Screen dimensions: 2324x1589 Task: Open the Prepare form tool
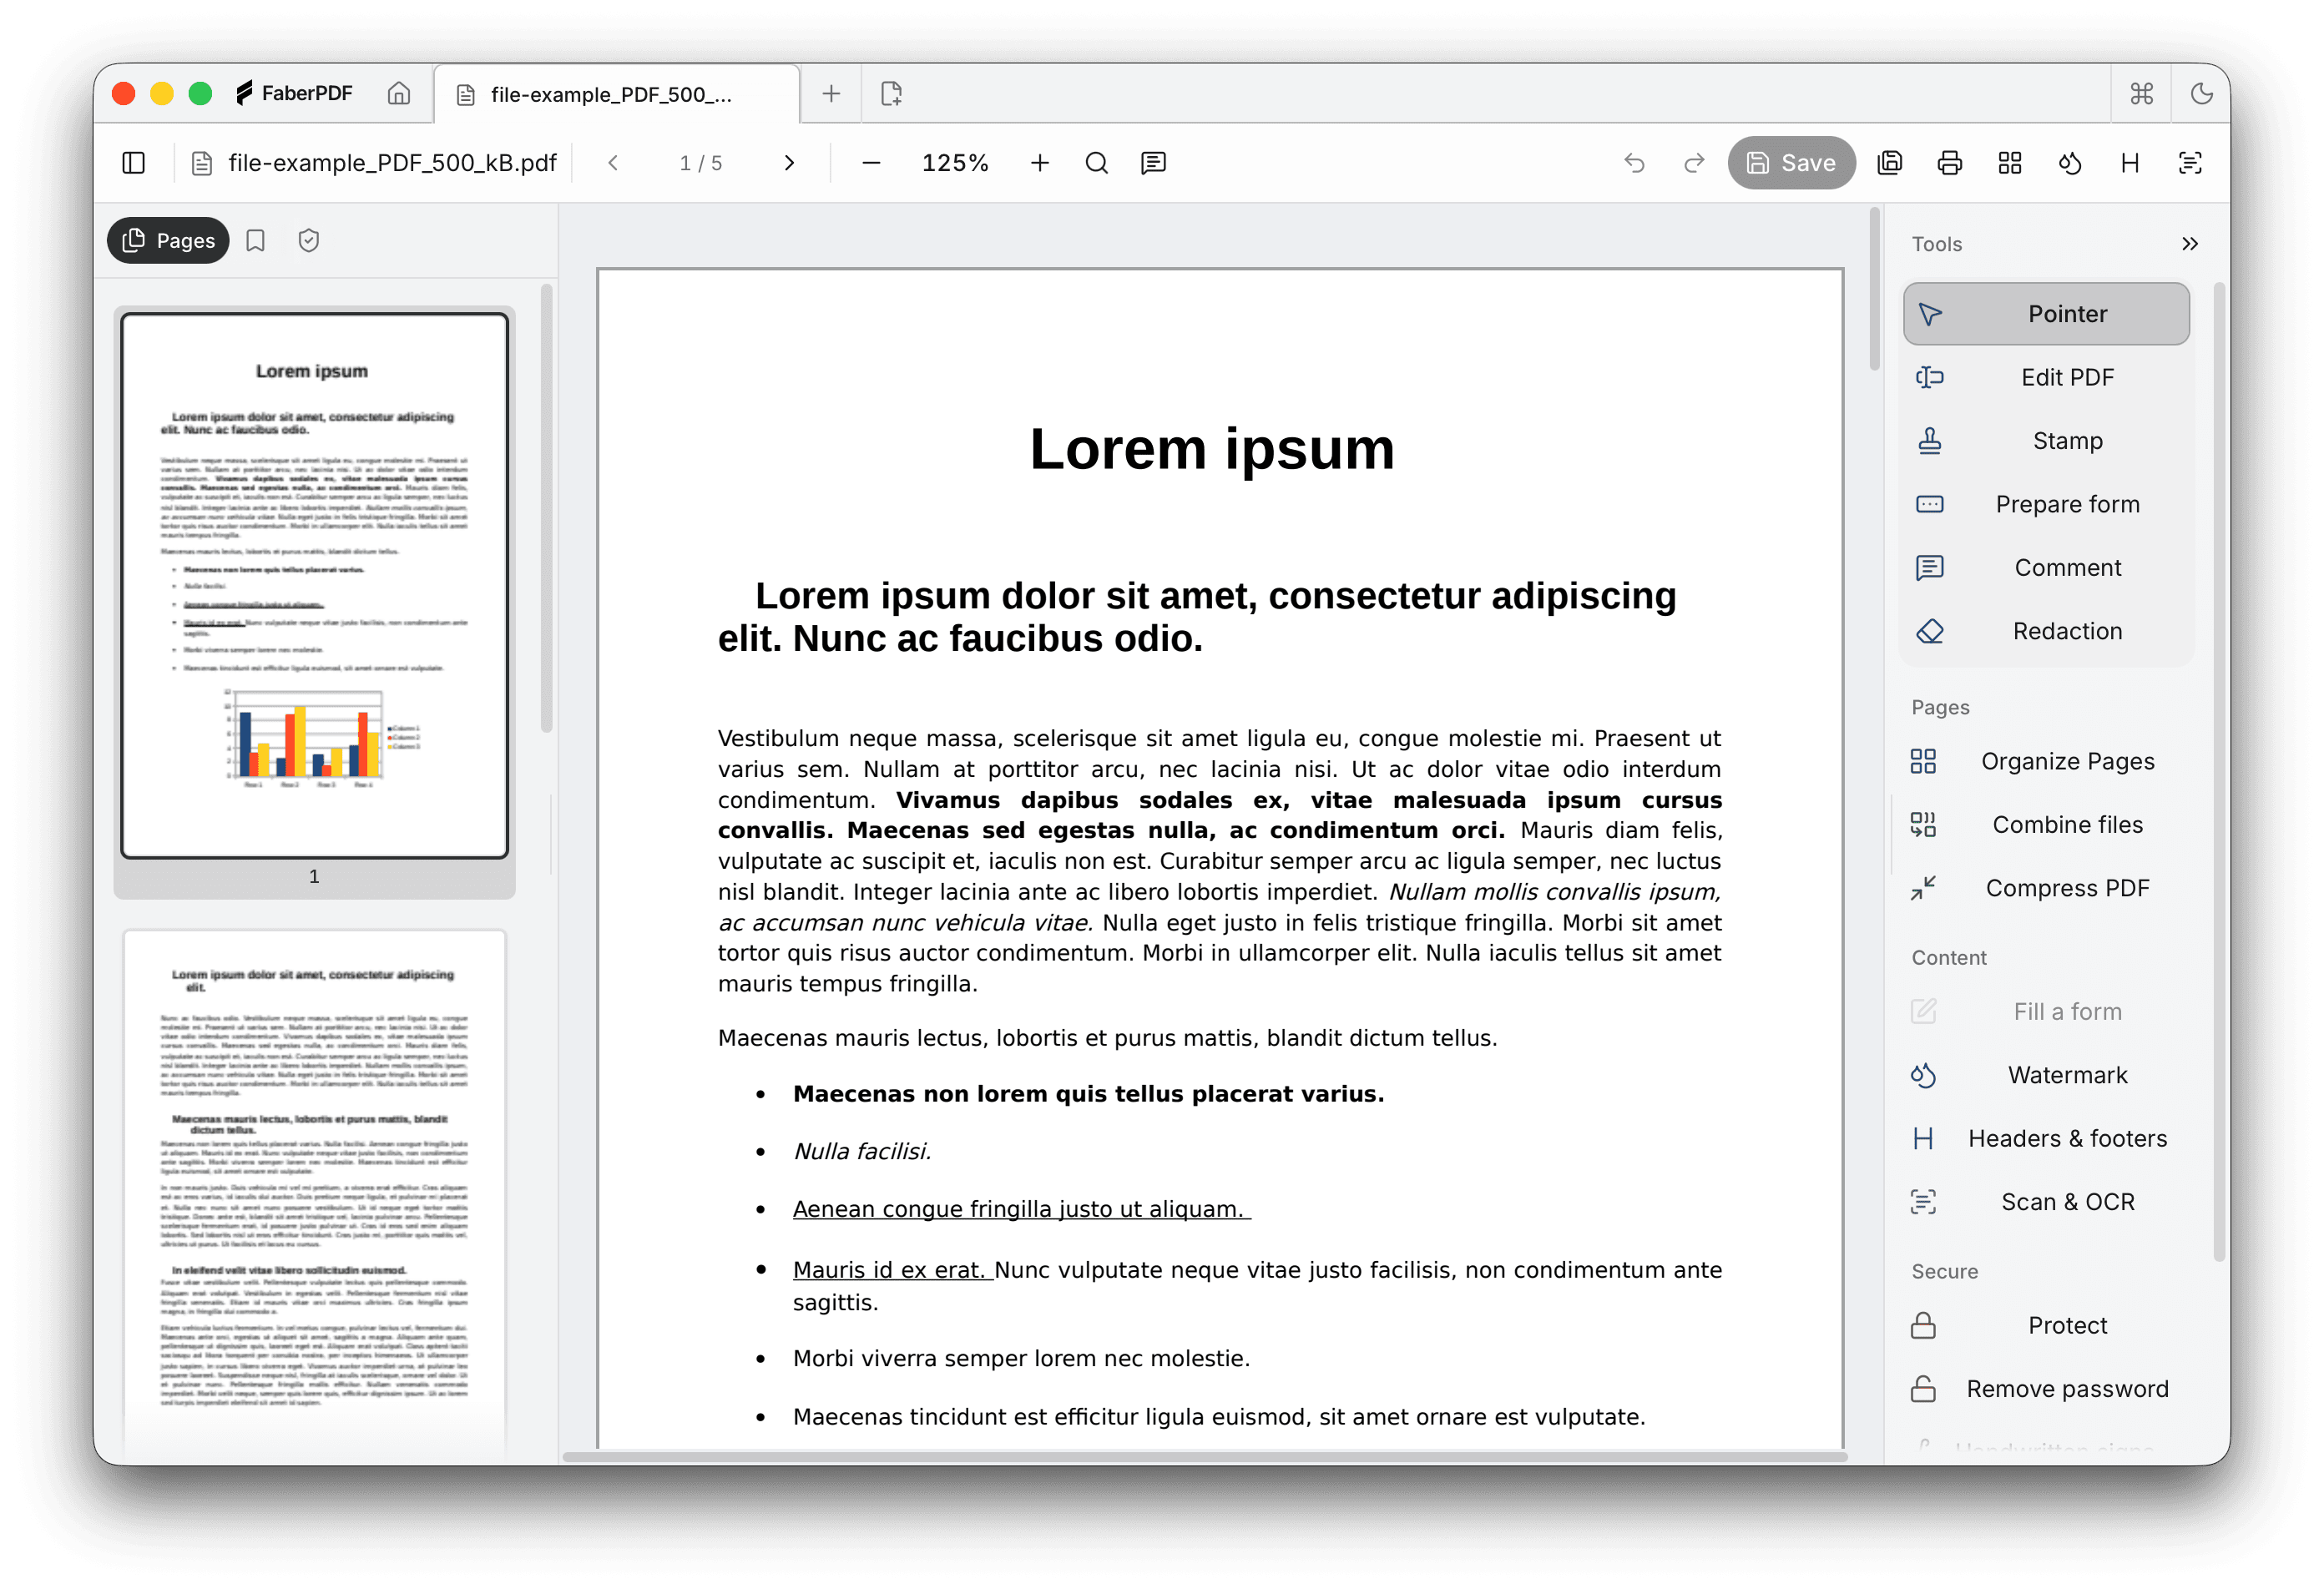[x=2046, y=505]
